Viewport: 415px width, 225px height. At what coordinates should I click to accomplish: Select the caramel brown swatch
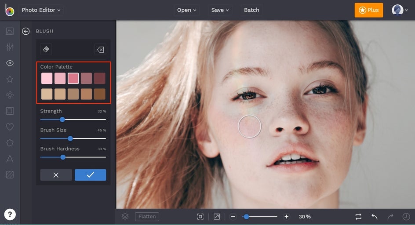coord(86,94)
